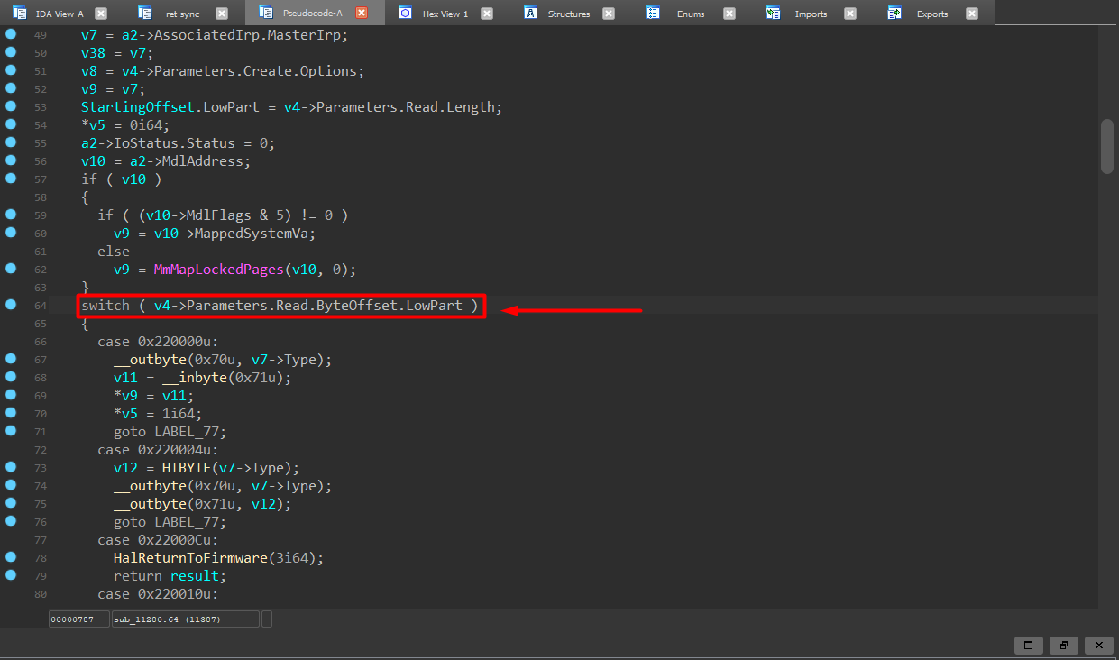Click the Exports tab icon
1119x660 pixels.
(x=894, y=13)
